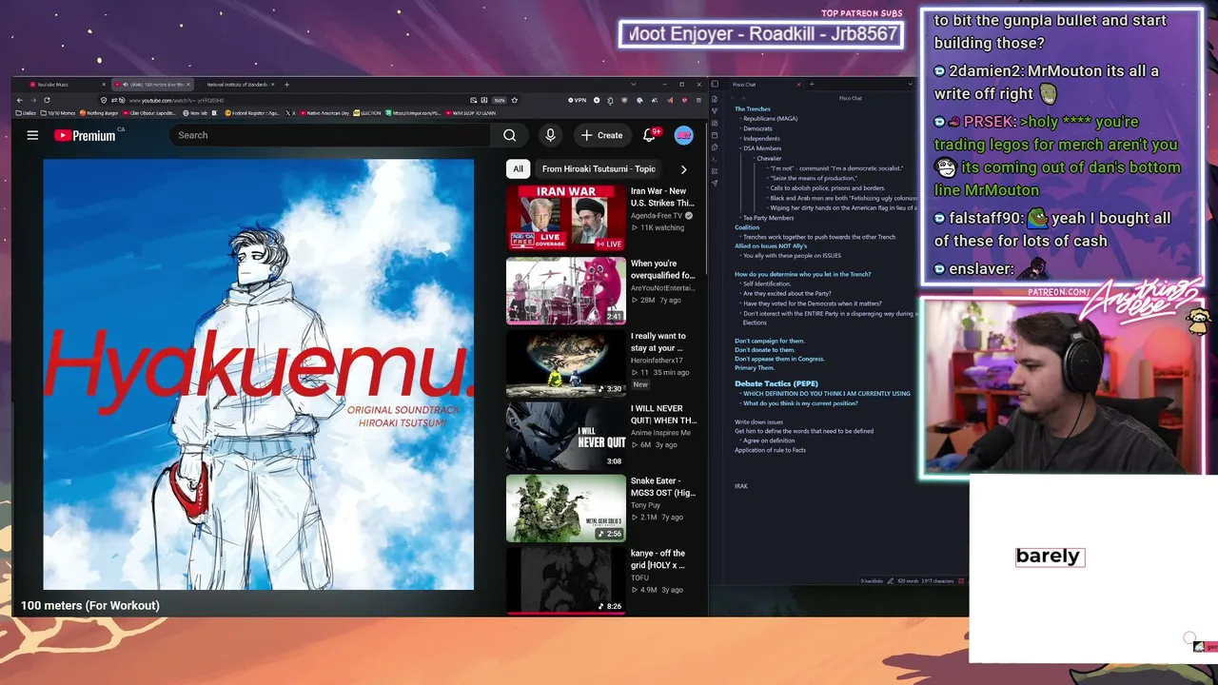Open Agenda-Free TV channel name
Screen dimensions: 1218x685
tap(657, 216)
